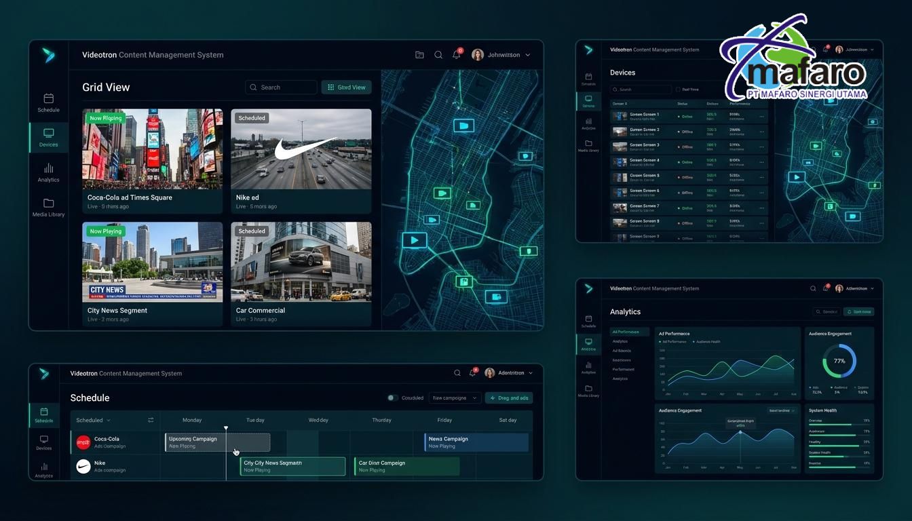The width and height of the screenshot is (912, 521).
Task: Click the Monday column header in Schedule
Action: [x=192, y=420]
